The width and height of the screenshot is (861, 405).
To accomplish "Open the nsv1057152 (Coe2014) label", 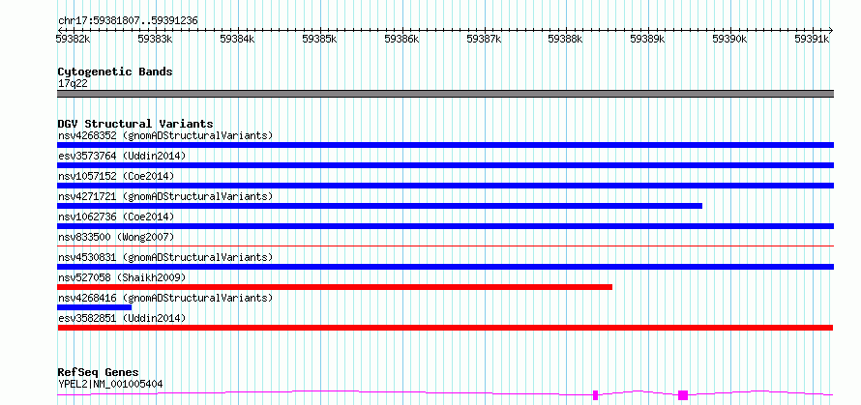I will pyautogui.click(x=116, y=176).
